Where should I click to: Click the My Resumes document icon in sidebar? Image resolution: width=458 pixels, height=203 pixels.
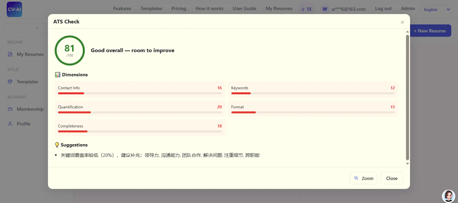(10, 54)
